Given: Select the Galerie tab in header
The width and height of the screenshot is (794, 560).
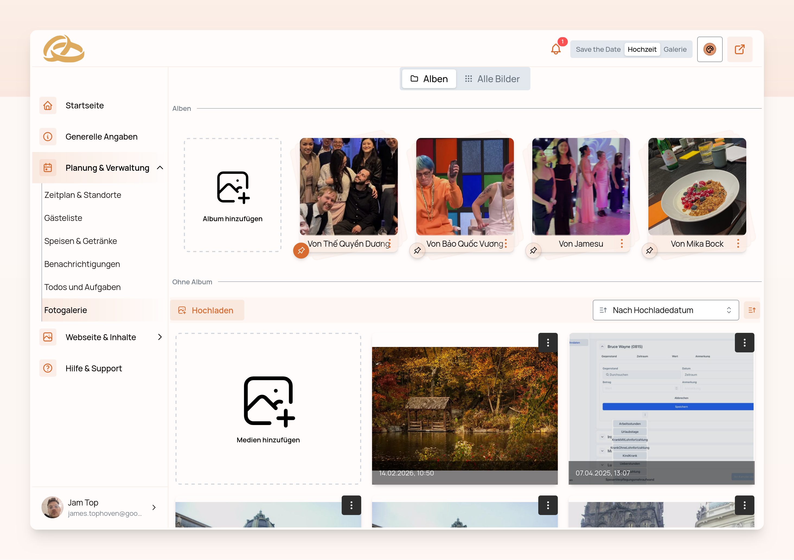Looking at the screenshot, I should 675,49.
